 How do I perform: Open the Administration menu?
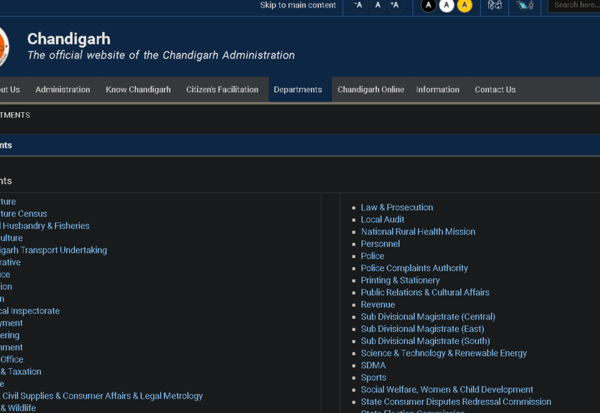pos(63,89)
